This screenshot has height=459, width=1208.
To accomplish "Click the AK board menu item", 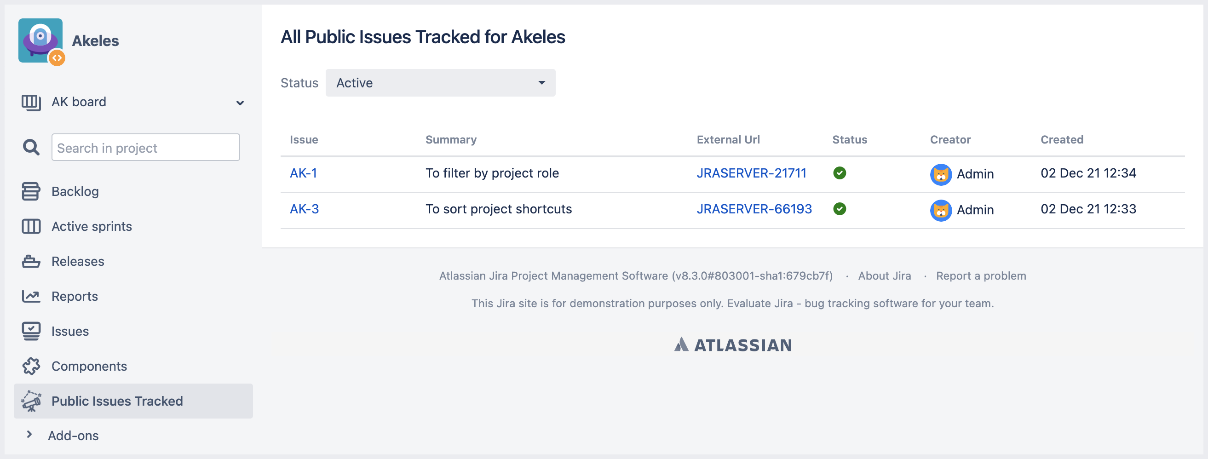I will tap(79, 102).
